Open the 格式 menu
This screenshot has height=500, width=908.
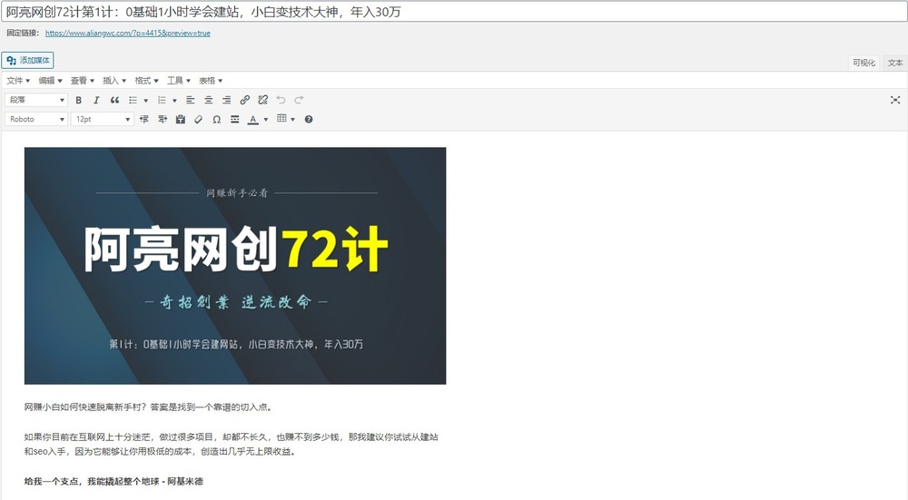pos(146,81)
